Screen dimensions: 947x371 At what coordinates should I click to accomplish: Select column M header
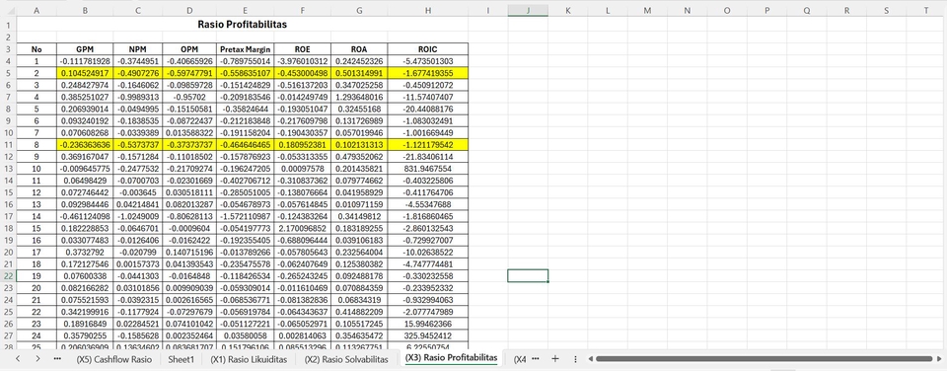point(647,10)
